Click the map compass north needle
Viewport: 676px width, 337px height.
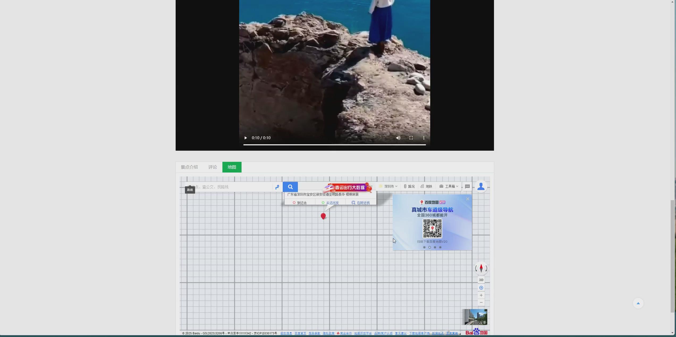click(x=481, y=268)
